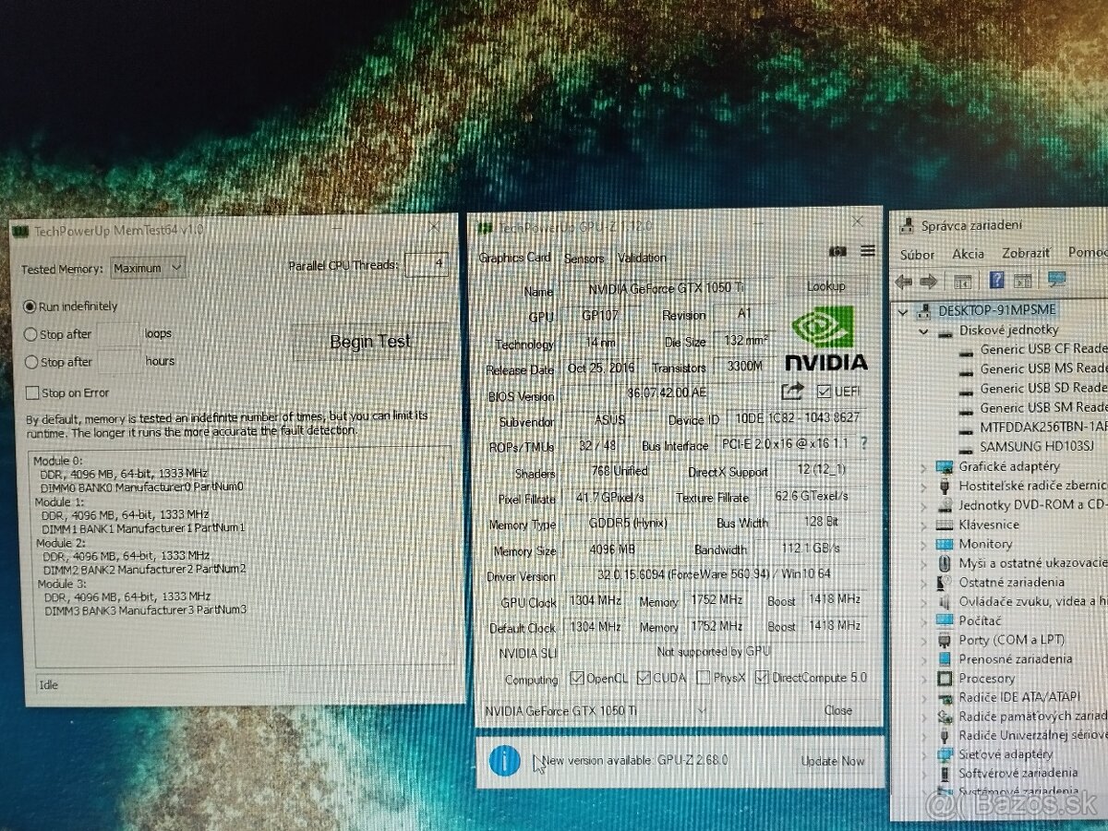Open the Akcia menu in Device Manager
The height and width of the screenshot is (831, 1108).
click(x=967, y=253)
